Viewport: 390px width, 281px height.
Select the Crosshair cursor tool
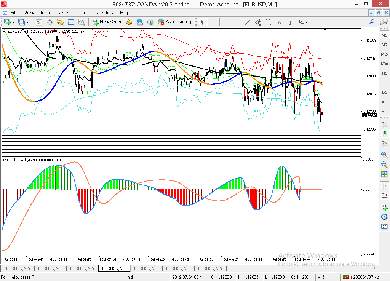(x=213, y=22)
